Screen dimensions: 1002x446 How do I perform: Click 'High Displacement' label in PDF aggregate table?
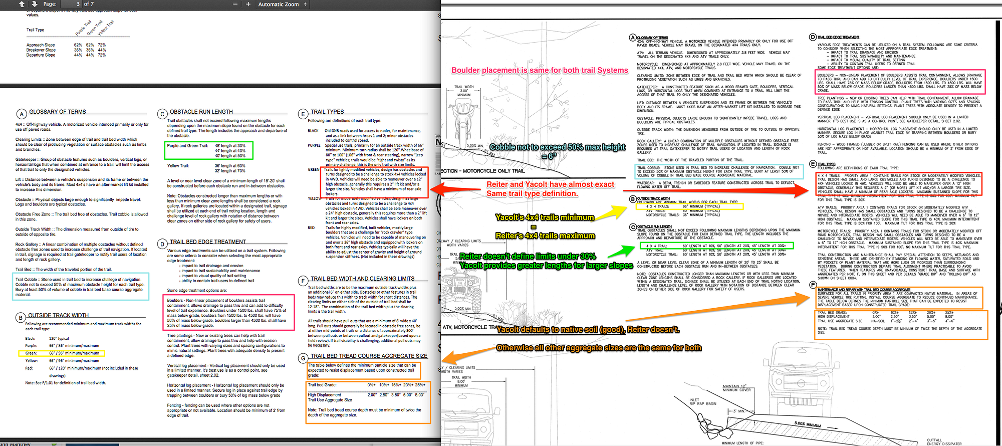pyautogui.click(x=324, y=395)
